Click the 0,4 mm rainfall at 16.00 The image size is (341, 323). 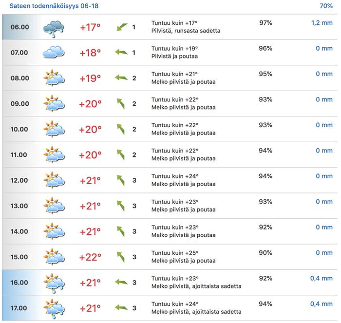pyautogui.click(x=322, y=278)
